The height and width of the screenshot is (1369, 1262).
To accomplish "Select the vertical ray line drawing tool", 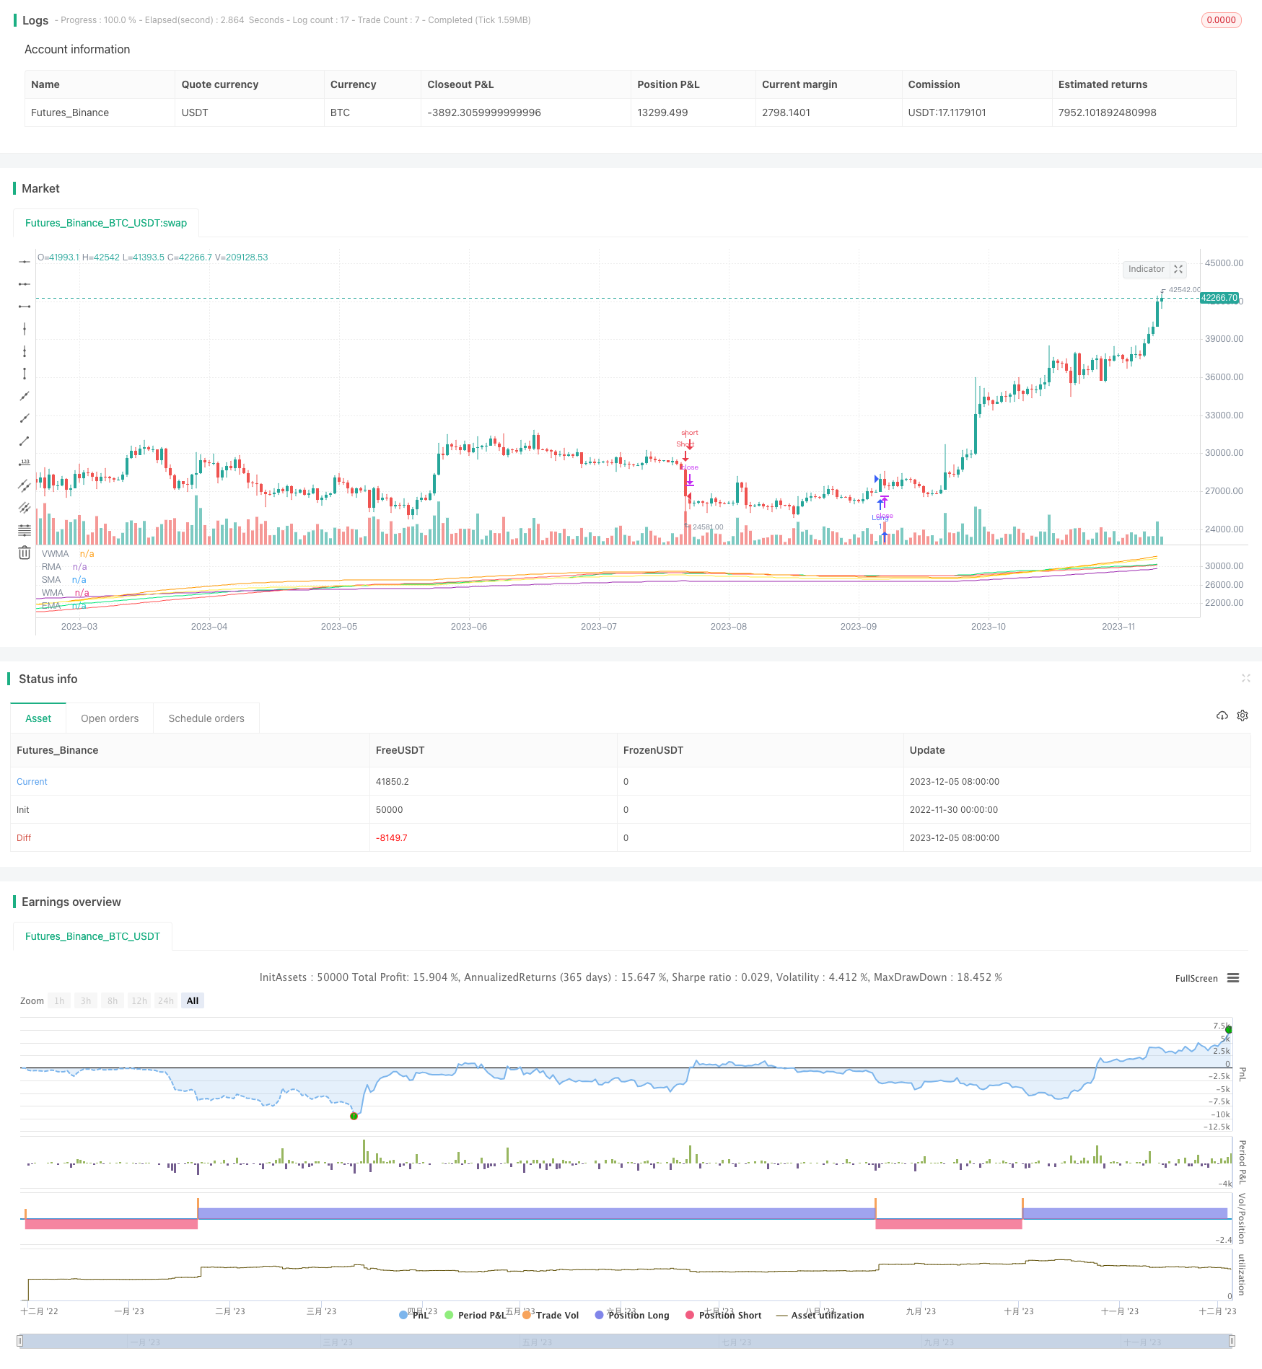I will click(25, 351).
